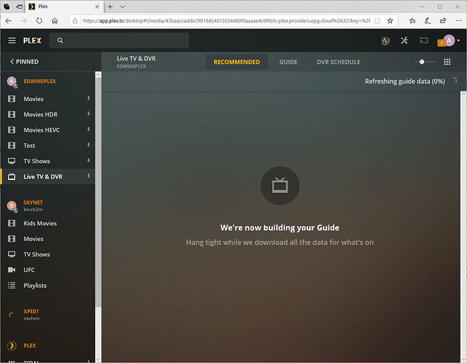
Task: Open Kids Movies library
Action: point(40,223)
